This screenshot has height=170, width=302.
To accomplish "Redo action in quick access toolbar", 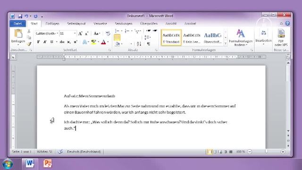I will (36, 17).
